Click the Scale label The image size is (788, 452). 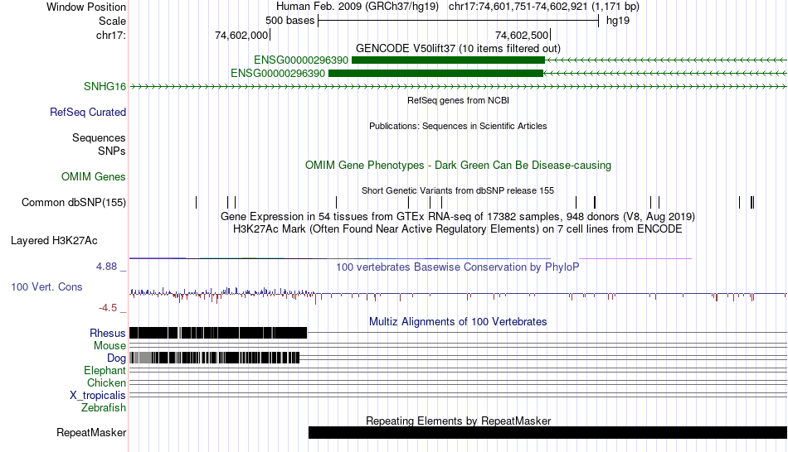(x=112, y=21)
